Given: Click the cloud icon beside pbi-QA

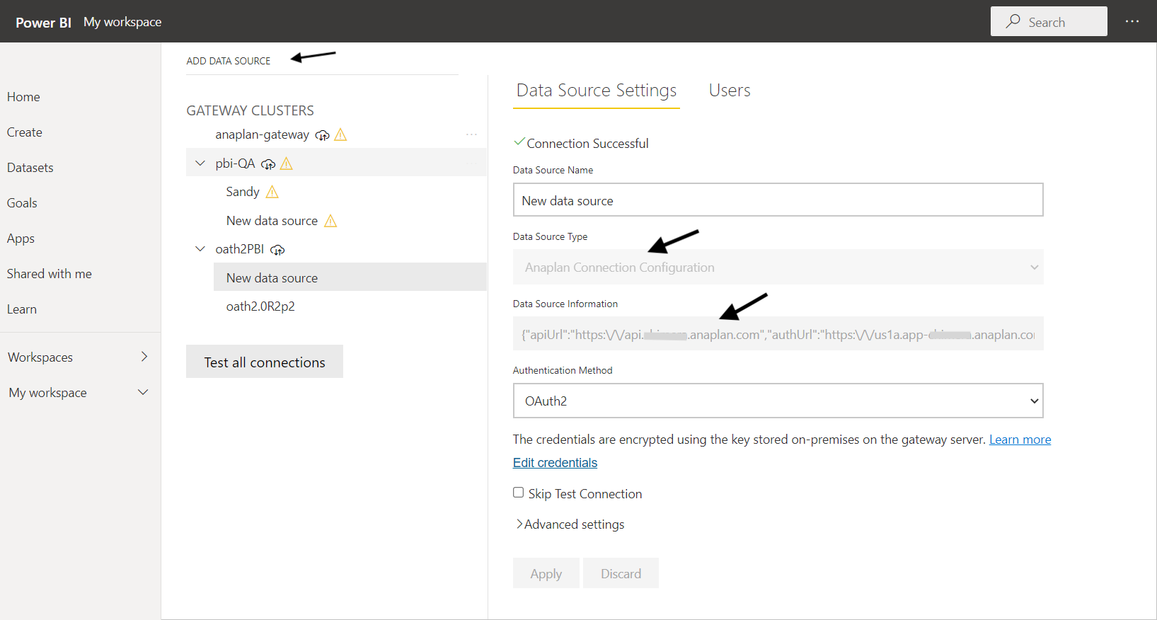Looking at the screenshot, I should 268,164.
